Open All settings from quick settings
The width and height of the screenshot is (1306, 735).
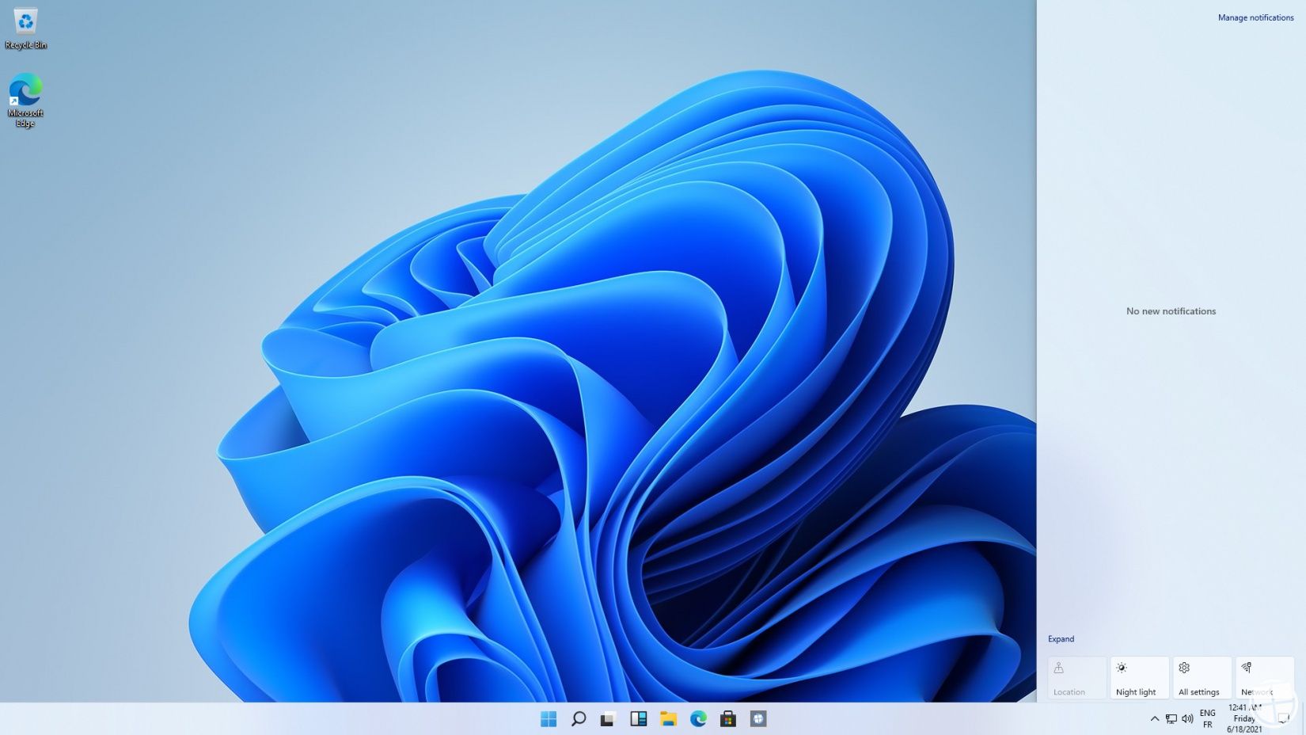coord(1200,677)
